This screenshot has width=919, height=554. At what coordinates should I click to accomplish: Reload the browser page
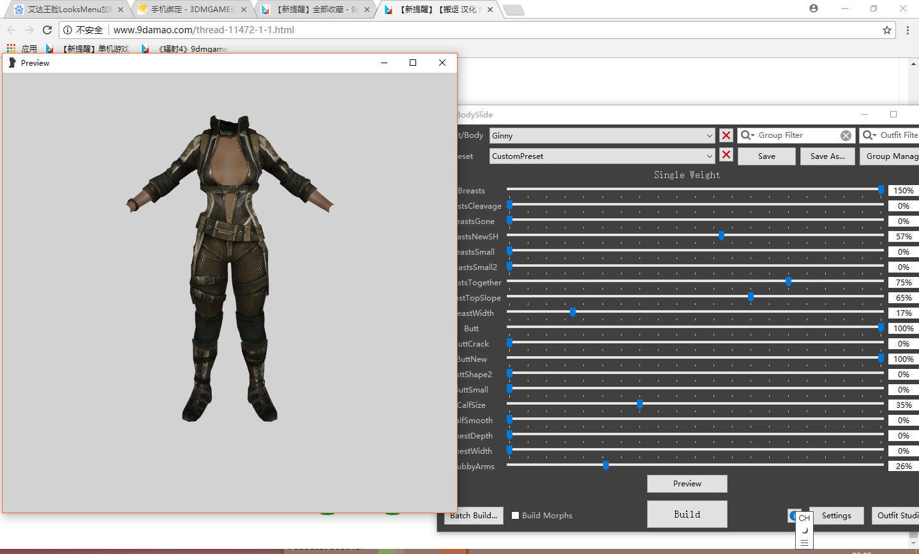[47, 30]
